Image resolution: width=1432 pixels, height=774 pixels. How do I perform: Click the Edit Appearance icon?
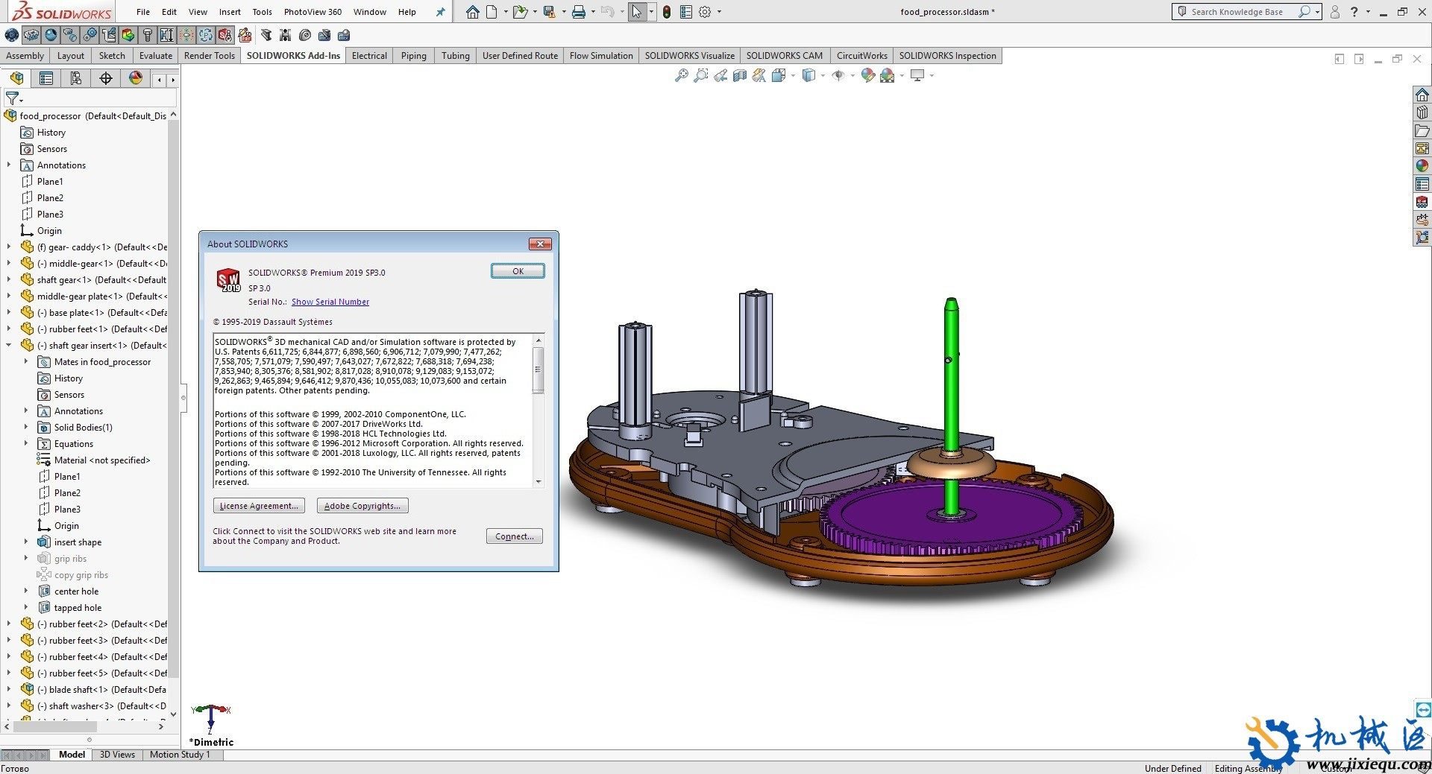coord(867,75)
